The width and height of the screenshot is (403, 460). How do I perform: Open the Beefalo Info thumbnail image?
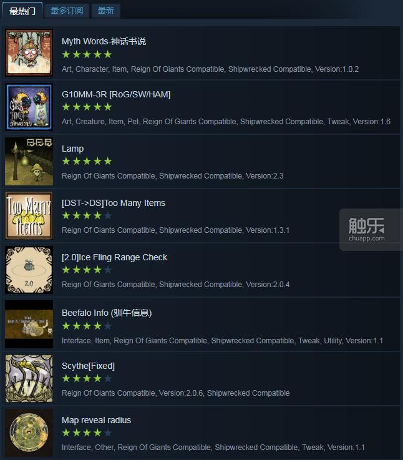click(29, 324)
